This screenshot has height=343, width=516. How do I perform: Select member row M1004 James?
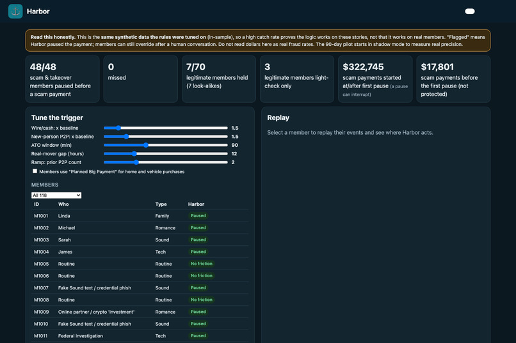click(140, 252)
